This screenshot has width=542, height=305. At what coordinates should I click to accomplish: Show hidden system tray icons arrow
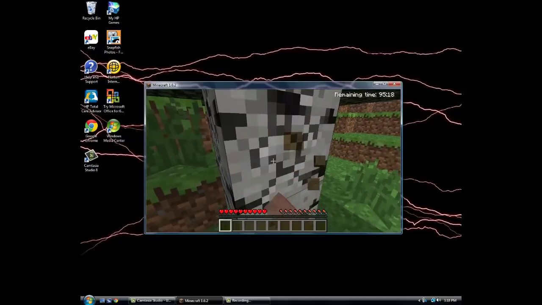click(419, 300)
